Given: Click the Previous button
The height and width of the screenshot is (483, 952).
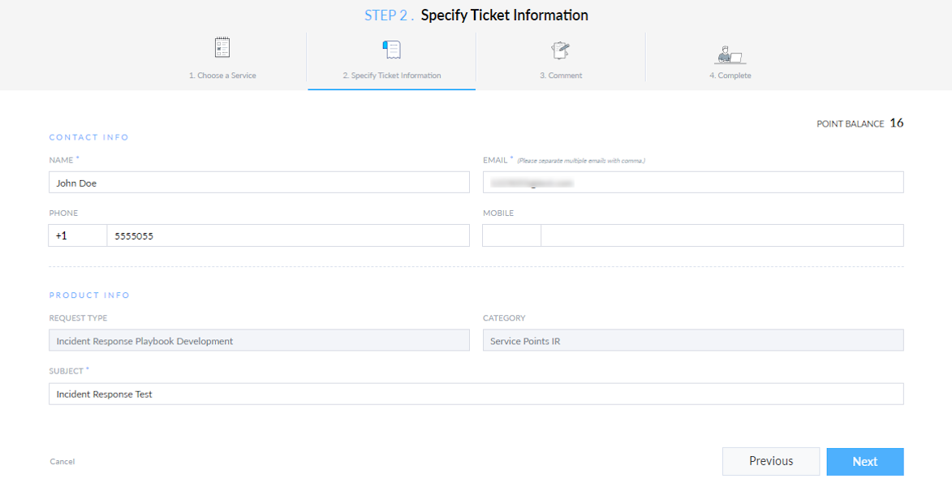Looking at the screenshot, I should click(x=770, y=461).
